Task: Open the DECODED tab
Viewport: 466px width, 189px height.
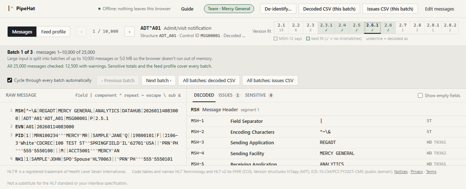Action: (204, 95)
